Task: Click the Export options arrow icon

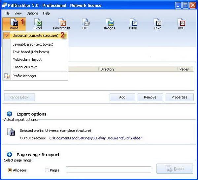Action: (10, 114)
